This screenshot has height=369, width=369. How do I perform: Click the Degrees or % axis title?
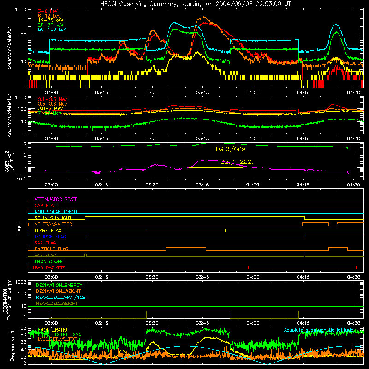pos(12,345)
